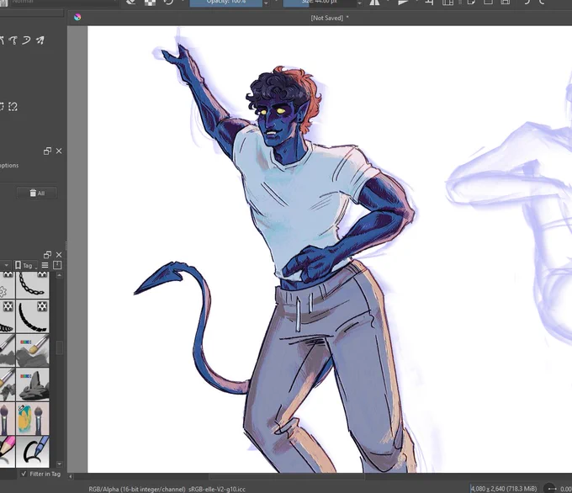Click the brush presets scrollbar handle
The height and width of the screenshot is (493, 572).
(x=60, y=347)
